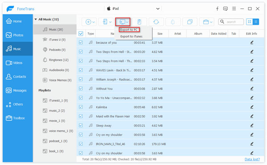
Task: Open the Data lost? link
Action: (252, 159)
